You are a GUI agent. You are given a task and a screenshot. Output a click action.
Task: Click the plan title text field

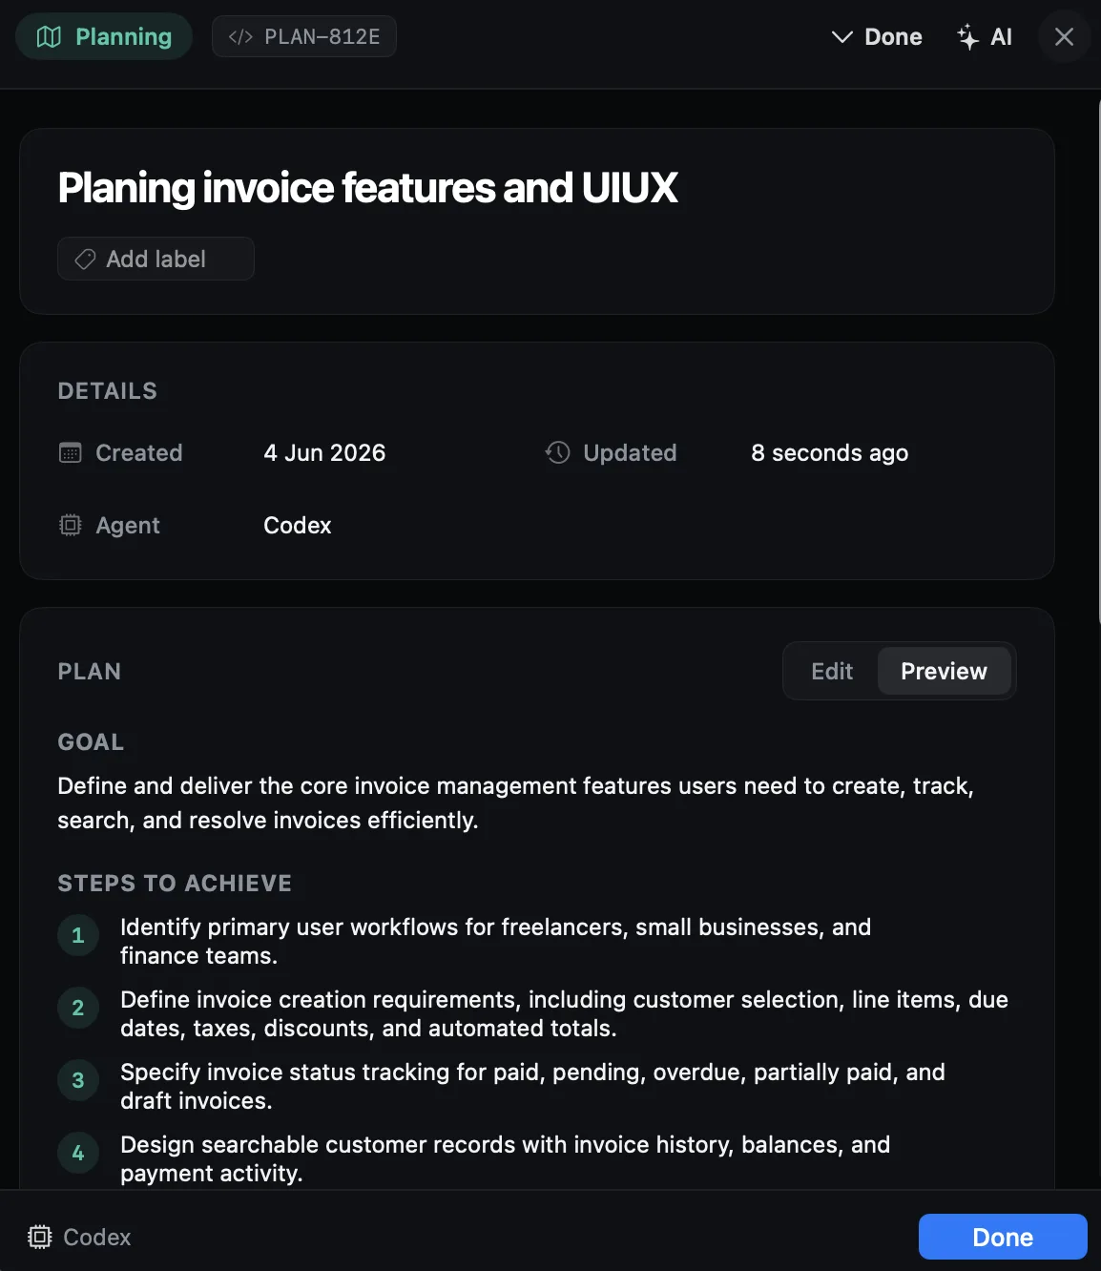(367, 187)
